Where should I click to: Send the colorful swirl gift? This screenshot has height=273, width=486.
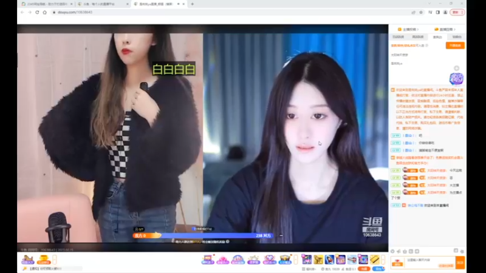pos(363,260)
